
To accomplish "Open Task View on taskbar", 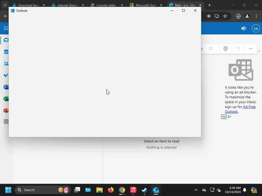I will [77, 190].
